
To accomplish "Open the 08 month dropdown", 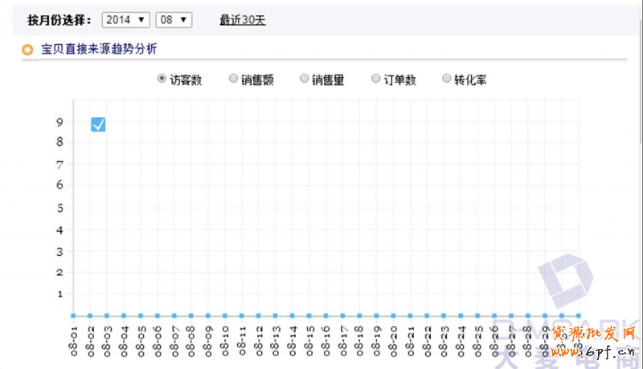I will (174, 19).
